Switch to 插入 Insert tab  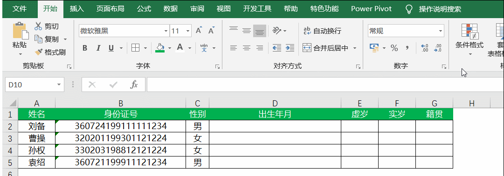pyautogui.click(x=77, y=9)
